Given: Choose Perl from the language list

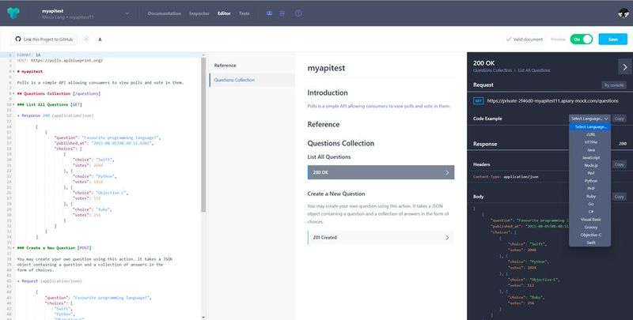Looking at the screenshot, I should tap(590, 173).
